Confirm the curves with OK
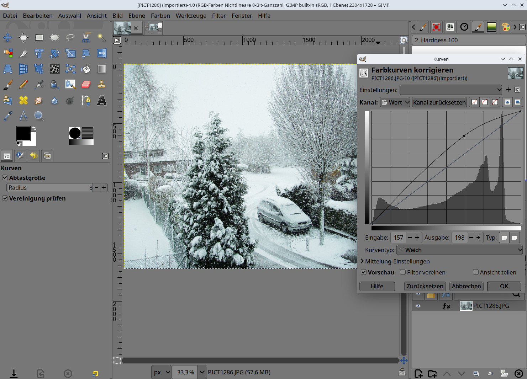This screenshot has width=527, height=379. [504, 286]
